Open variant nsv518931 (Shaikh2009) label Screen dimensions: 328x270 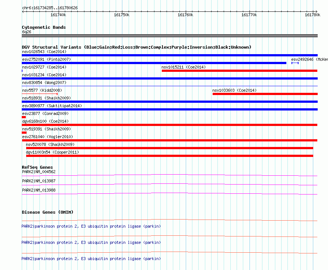point(46,98)
